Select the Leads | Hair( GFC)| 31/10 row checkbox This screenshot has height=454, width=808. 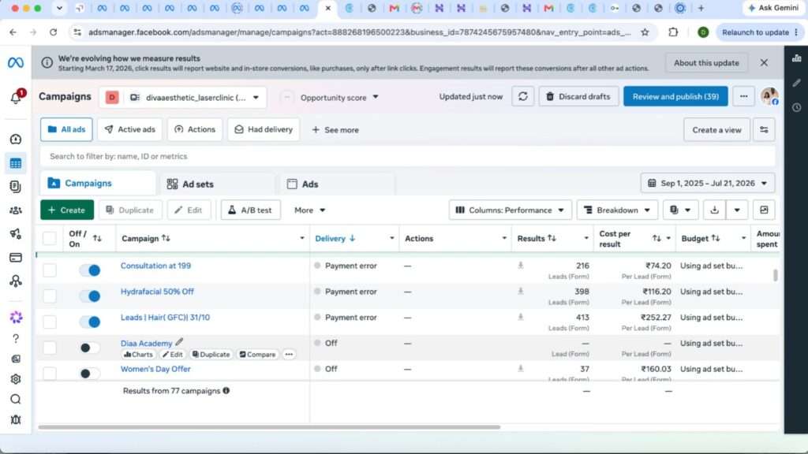(50, 322)
